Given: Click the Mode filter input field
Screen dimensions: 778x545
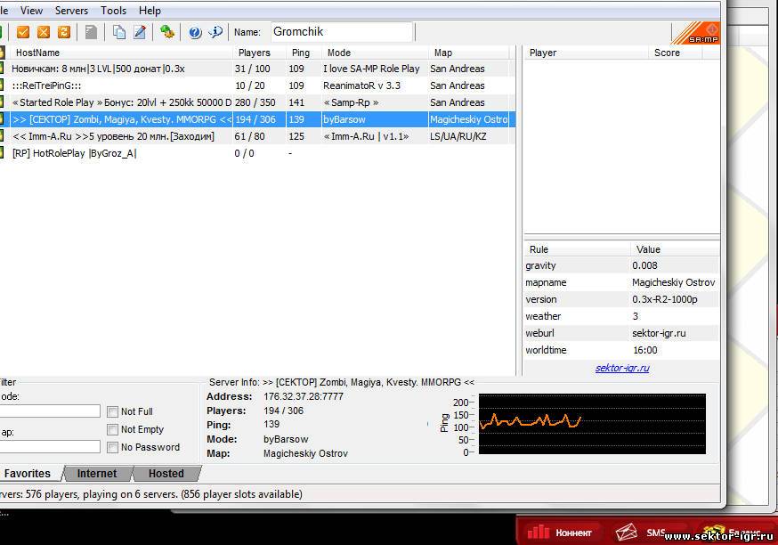Looking at the screenshot, I should click(x=50, y=411).
